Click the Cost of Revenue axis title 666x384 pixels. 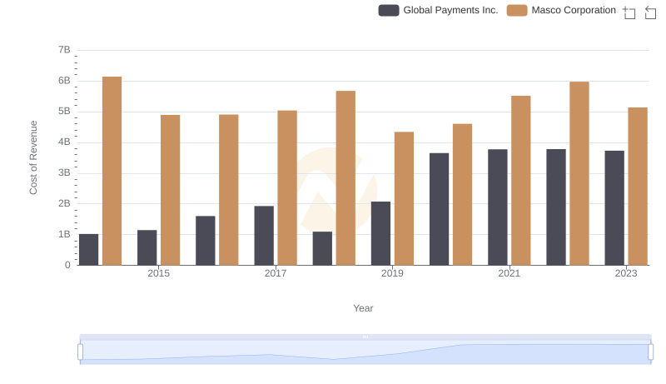coord(33,157)
